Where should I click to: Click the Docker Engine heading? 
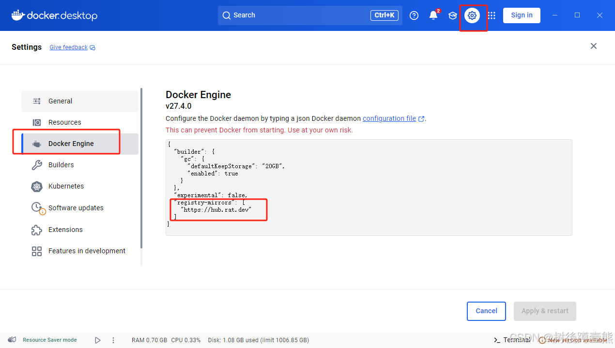coord(199,95)
